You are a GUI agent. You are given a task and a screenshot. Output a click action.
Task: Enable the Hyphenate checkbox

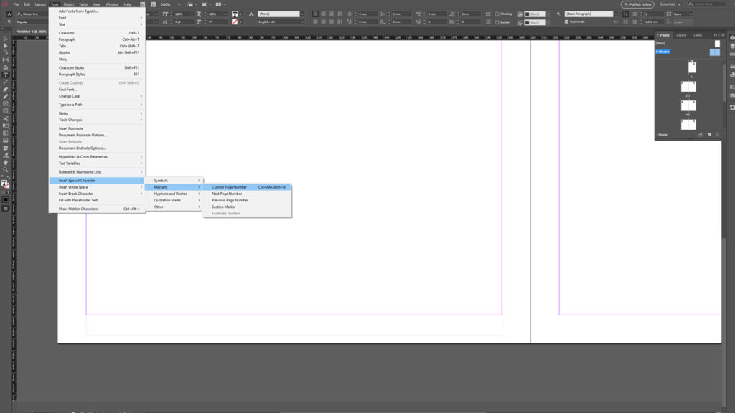coord(567,22)
